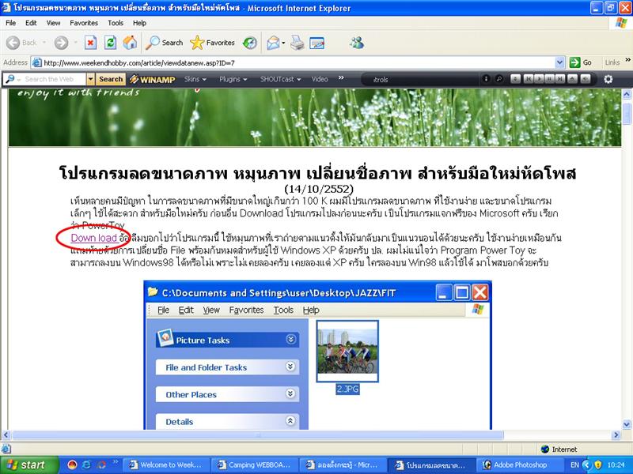Click inside the Search the Web field

click(x=54, y=79)
